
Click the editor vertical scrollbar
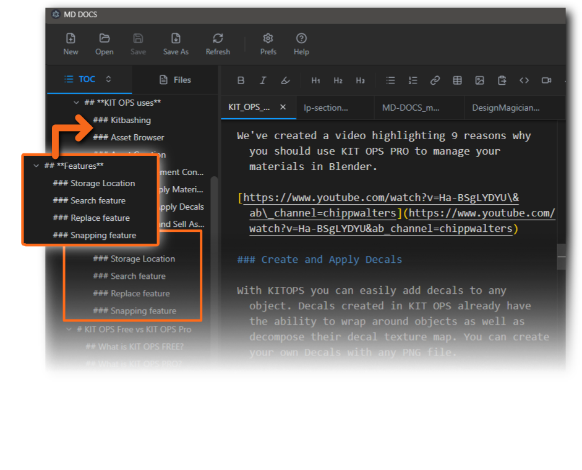pyautogui.click(x=561, y=256)
